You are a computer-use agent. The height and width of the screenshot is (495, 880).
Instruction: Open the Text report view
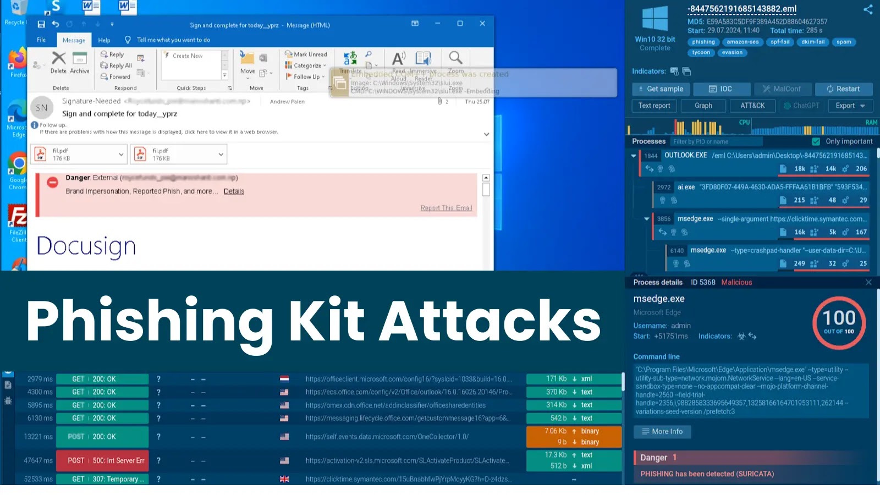coord(654,106)
